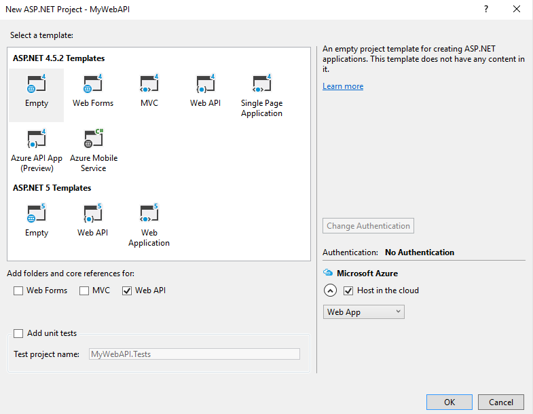Select the ASP.NET 4.5.2 Web API template
533x414 pixels.
tap(205, 85)
